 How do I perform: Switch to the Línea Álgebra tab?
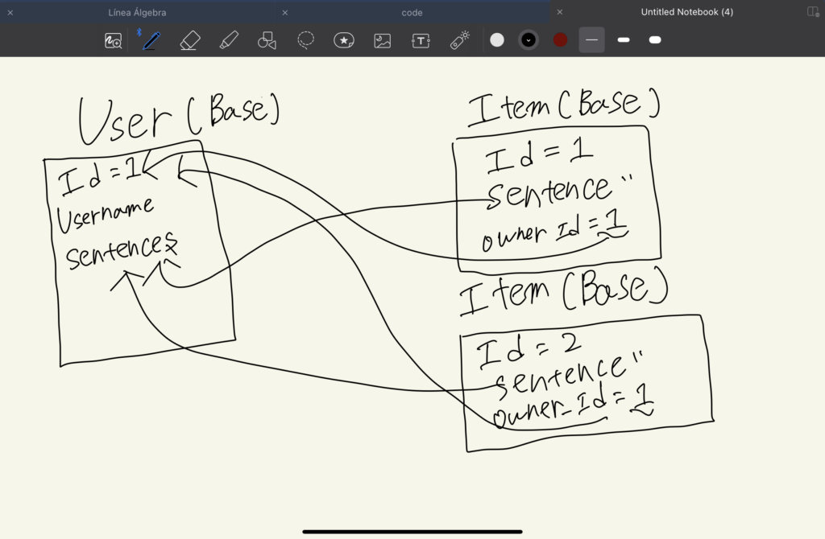pos(137,12)
